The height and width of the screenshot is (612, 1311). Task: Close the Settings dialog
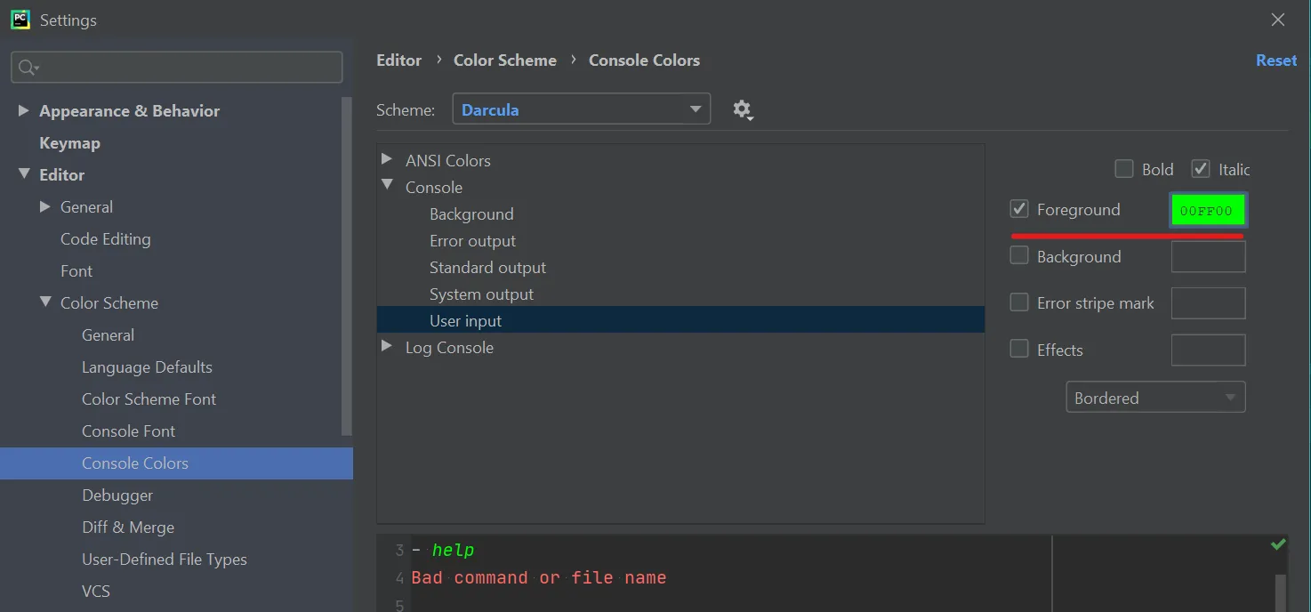(x=1278, y=20)
